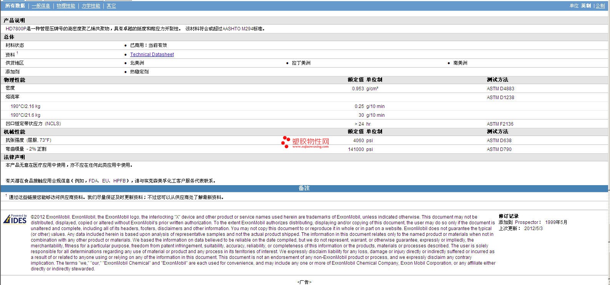Click the <广告> label at the bottom
610x285 pixels.
coord(304,282)
